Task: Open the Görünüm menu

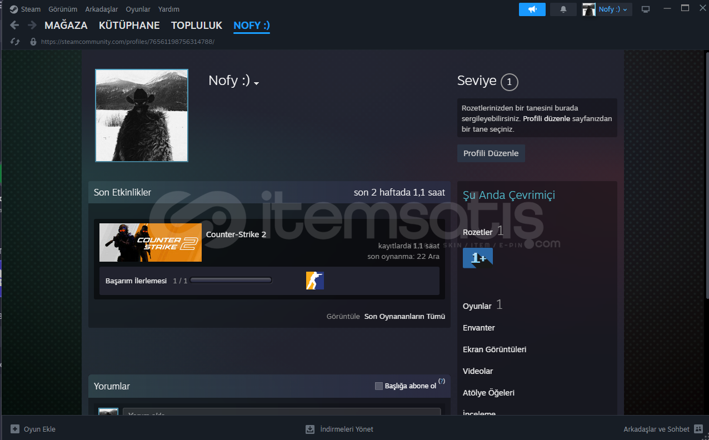Action: point(63,9)
